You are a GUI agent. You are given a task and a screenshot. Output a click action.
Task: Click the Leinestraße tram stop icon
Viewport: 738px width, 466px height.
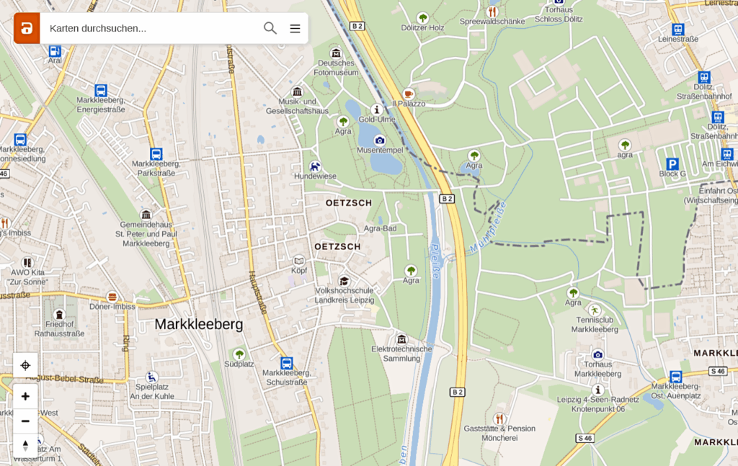(677, 29)
